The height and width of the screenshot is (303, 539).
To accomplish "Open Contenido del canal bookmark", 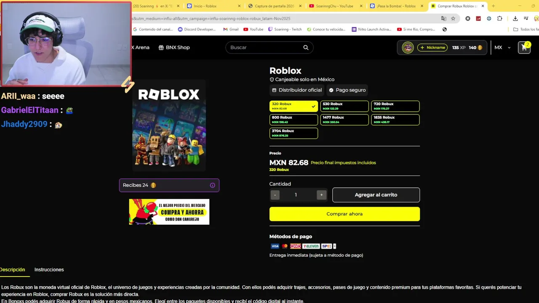I will pyautogui.click(x=153, y=29).
